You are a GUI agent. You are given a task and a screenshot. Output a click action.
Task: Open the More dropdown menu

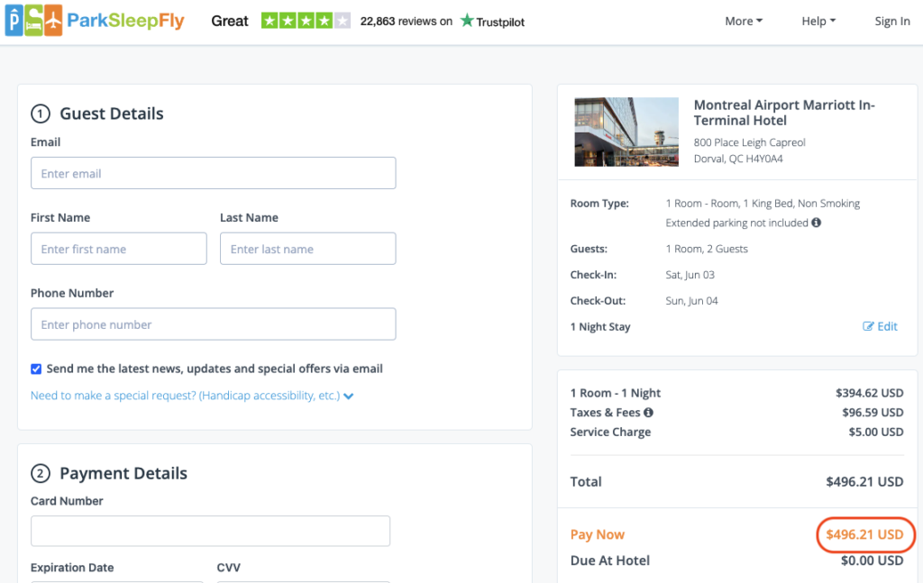tap(744, 22)
